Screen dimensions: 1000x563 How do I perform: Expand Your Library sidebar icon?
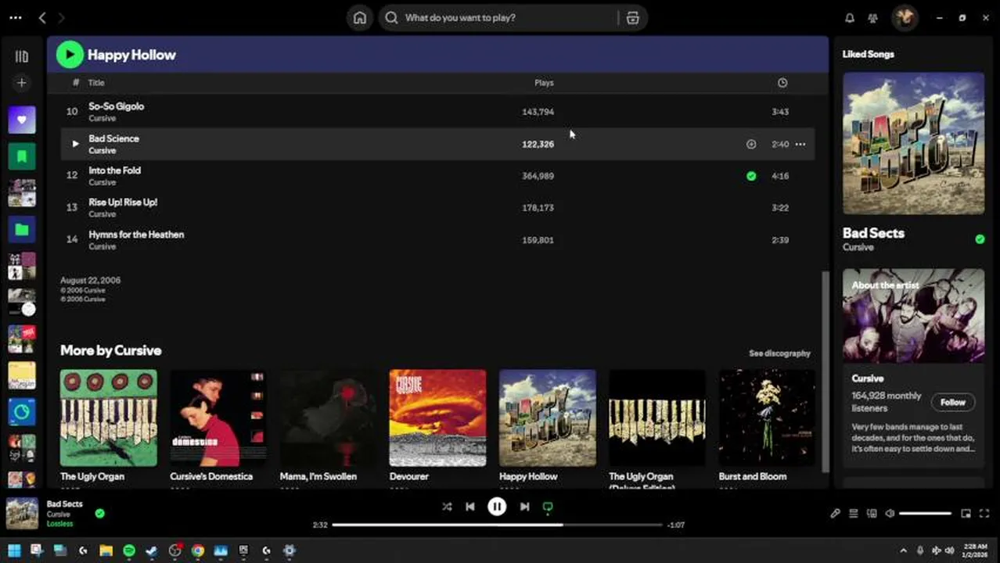[22, 56]
